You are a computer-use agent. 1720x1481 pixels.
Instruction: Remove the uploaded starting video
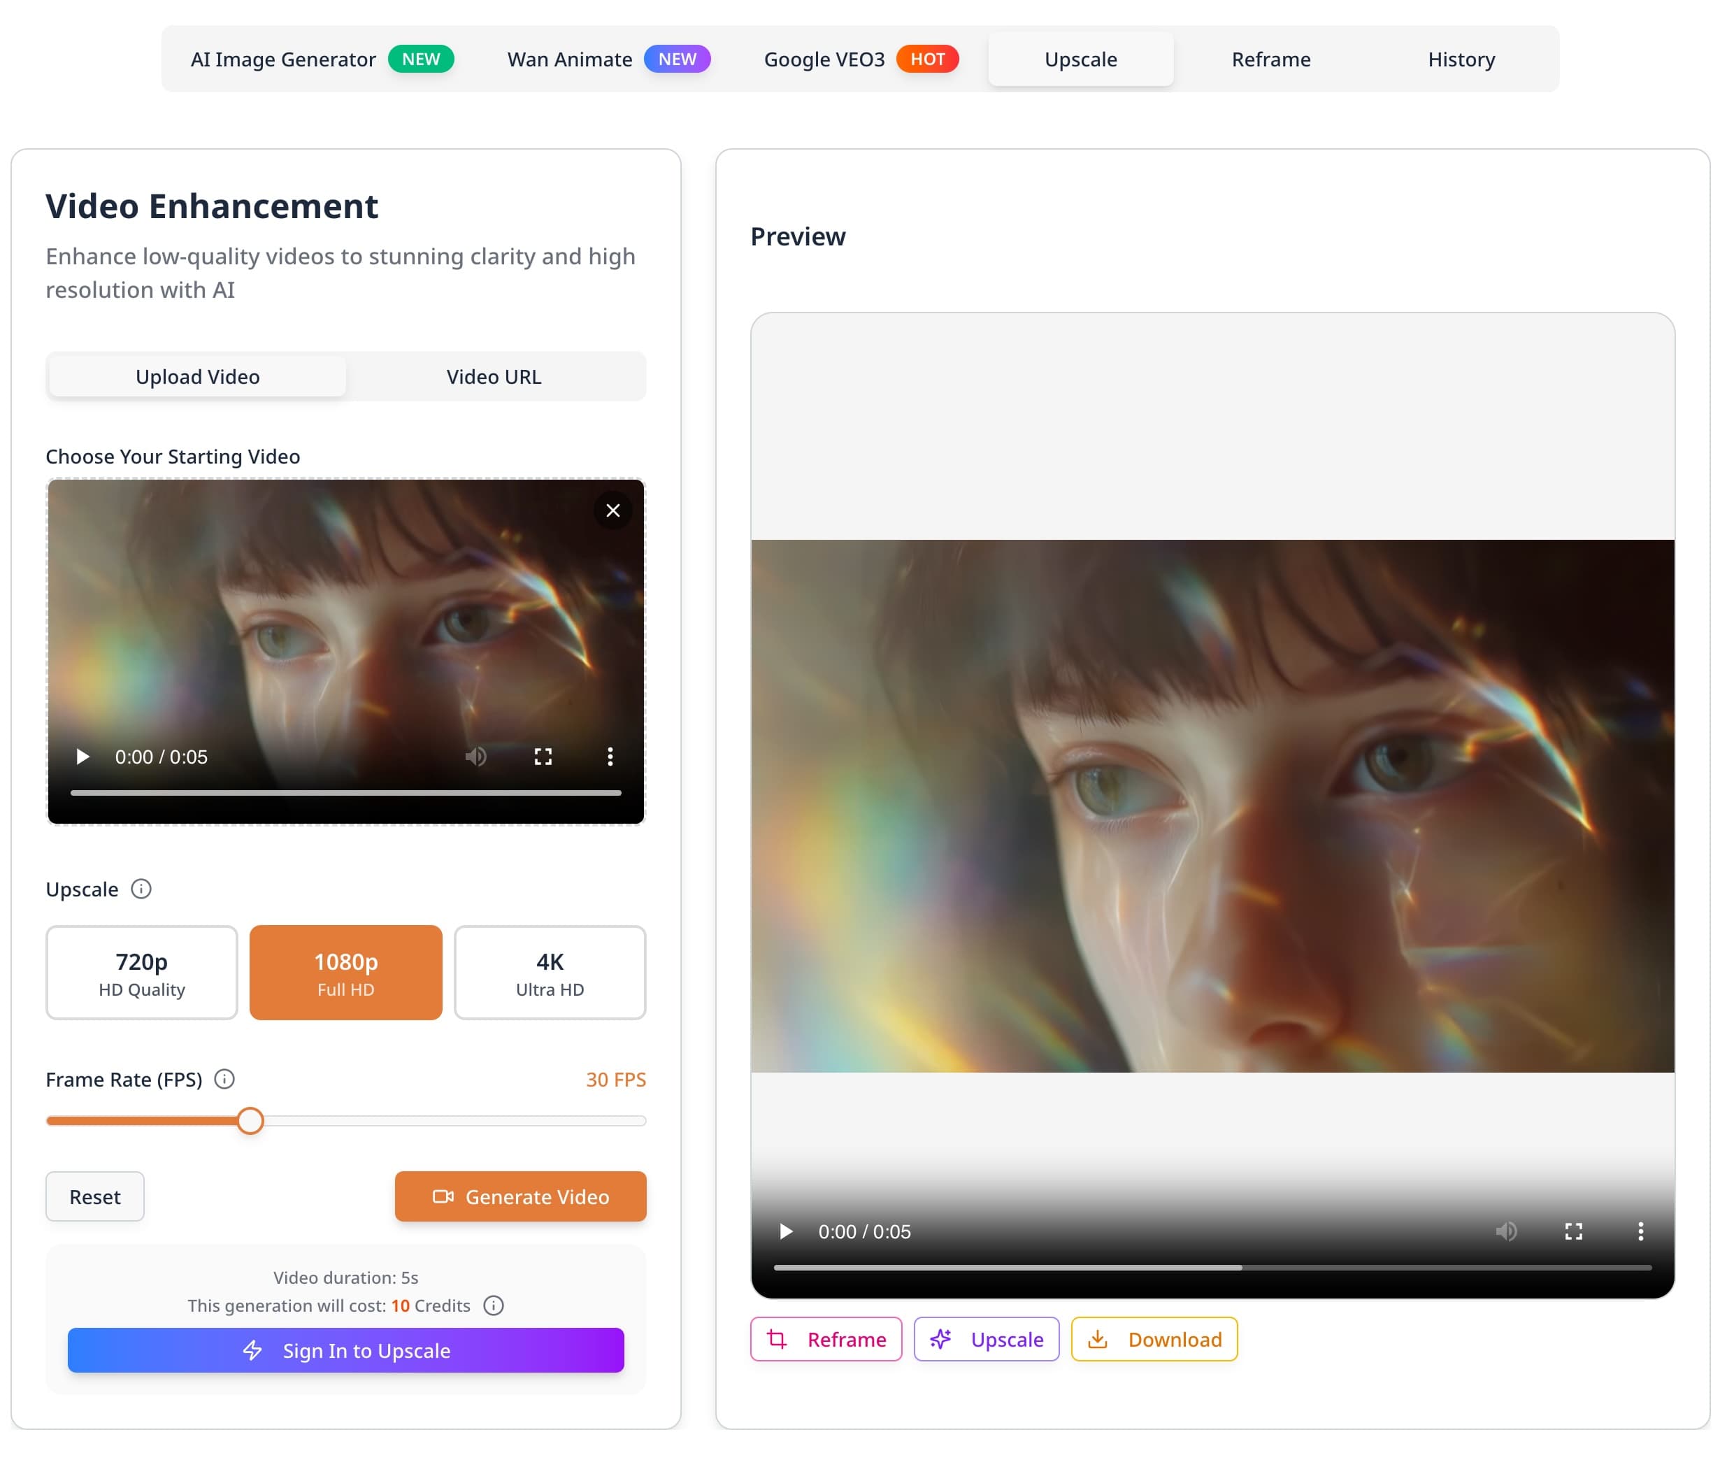point(613,510)
